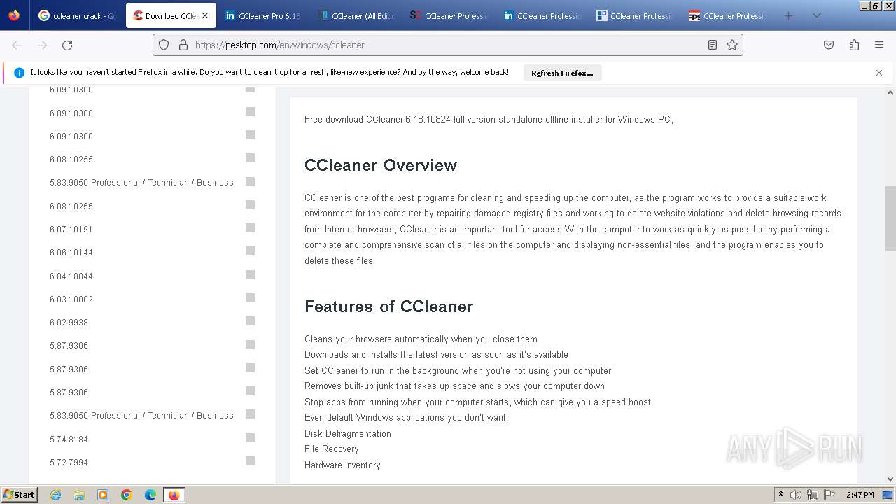Screen dimensions: 896x504
Task: Open tracking protection shield info
Action: click(164, 45)
